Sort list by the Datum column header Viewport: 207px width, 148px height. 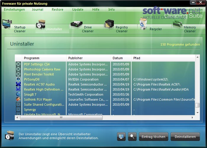(121, 58)
